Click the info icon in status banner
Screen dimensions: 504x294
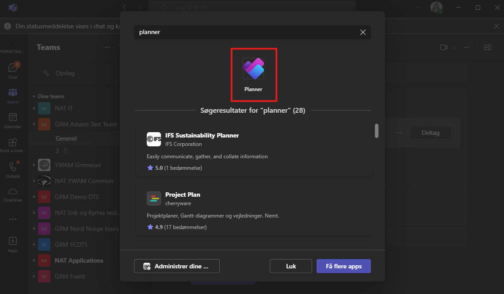[8, 26]
